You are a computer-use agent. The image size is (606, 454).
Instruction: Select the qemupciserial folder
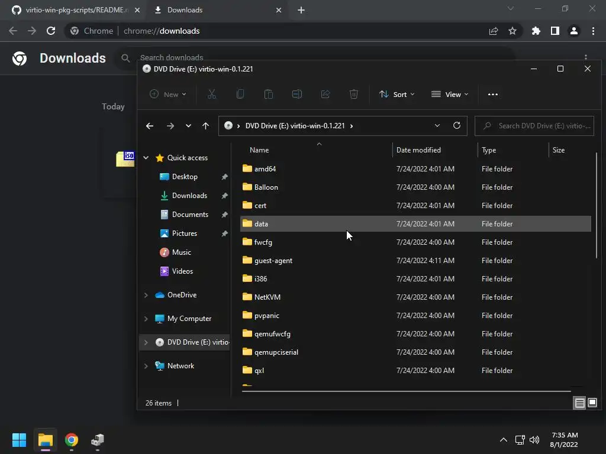(x=415, y=352)
